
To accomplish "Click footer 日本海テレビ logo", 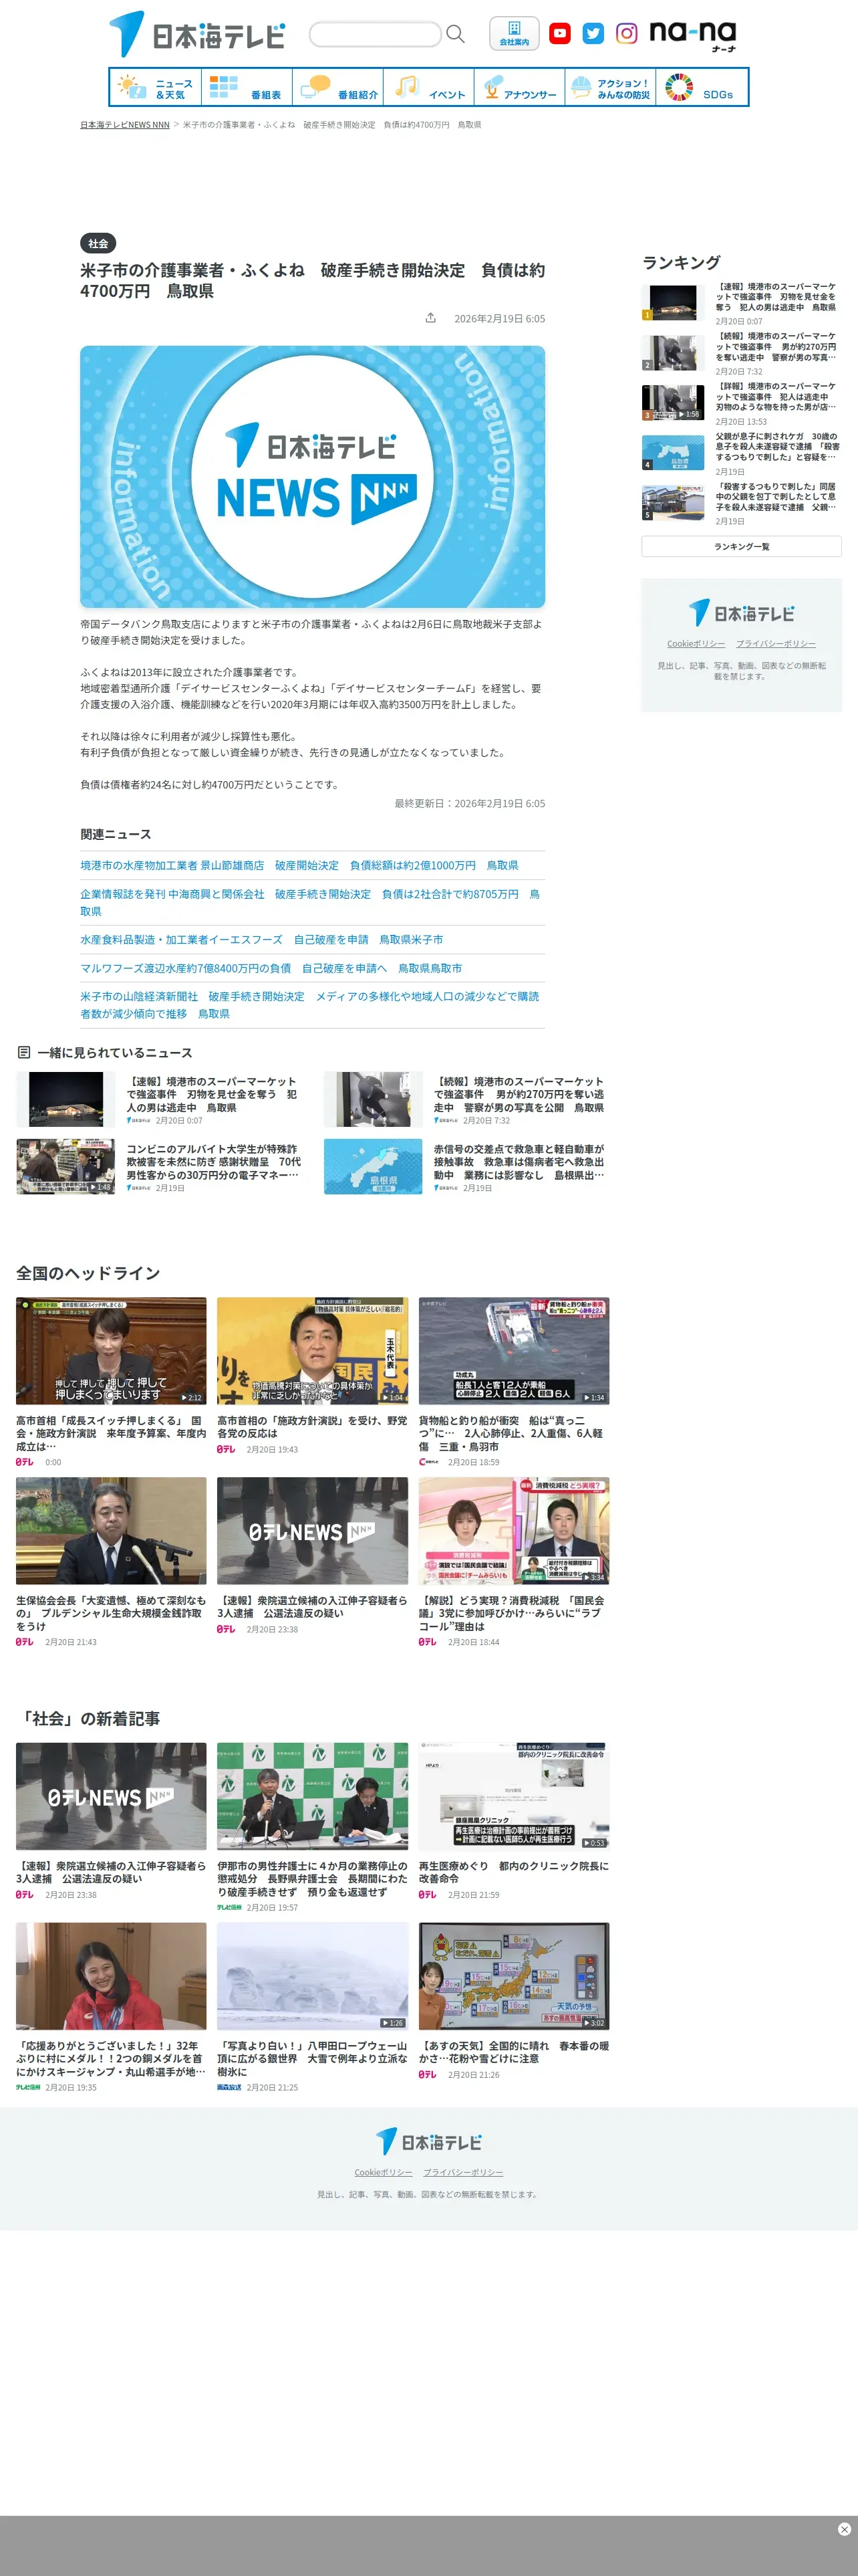I will pyautogui.click(x=428, y=2142).
